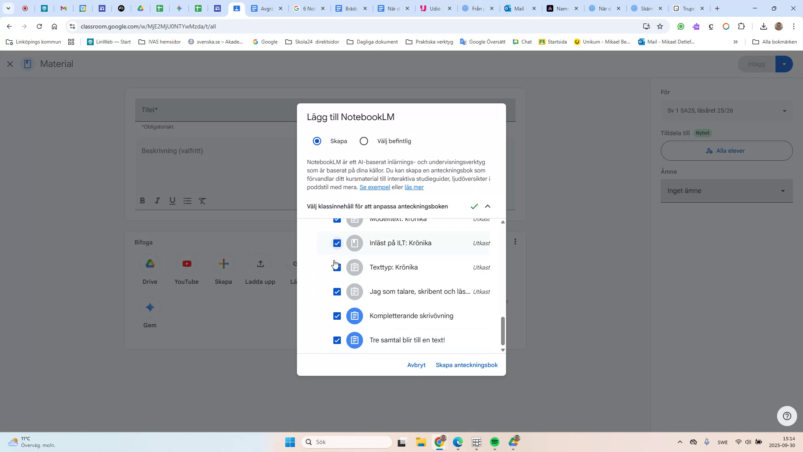803x452 pixels.
Task: Uncheck Kompletterande skrivövning
Action: pyautogui.click(x=337, y=316)
